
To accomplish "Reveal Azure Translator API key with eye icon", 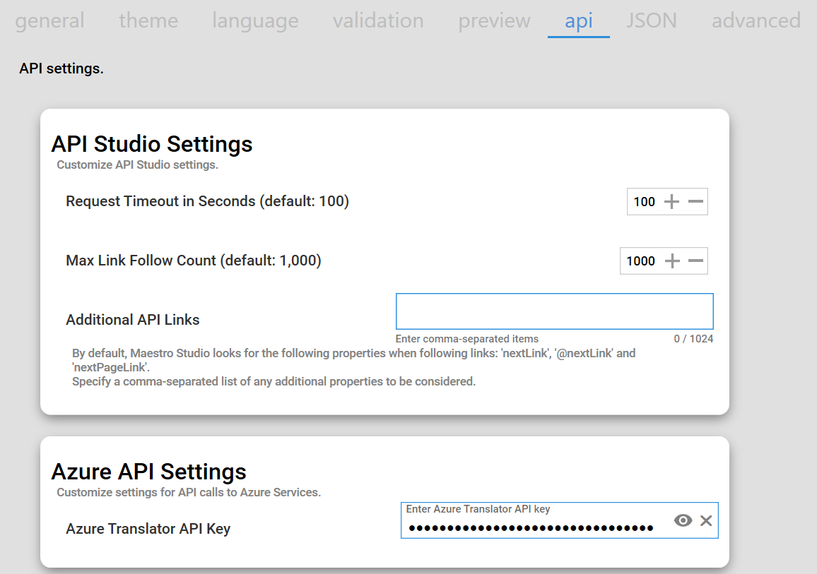I will coord(683,521).
